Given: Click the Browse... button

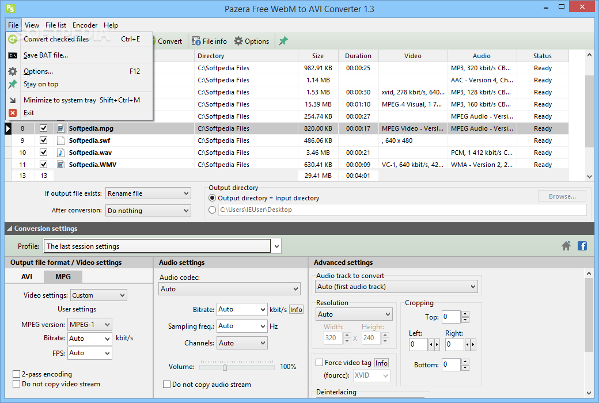Looking at the screenshot, I should click(562, 196).
